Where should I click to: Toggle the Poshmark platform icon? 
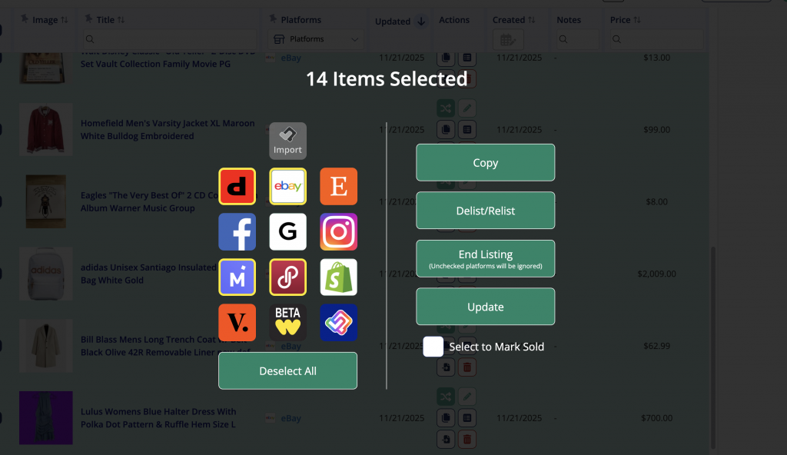click(287, 277)
